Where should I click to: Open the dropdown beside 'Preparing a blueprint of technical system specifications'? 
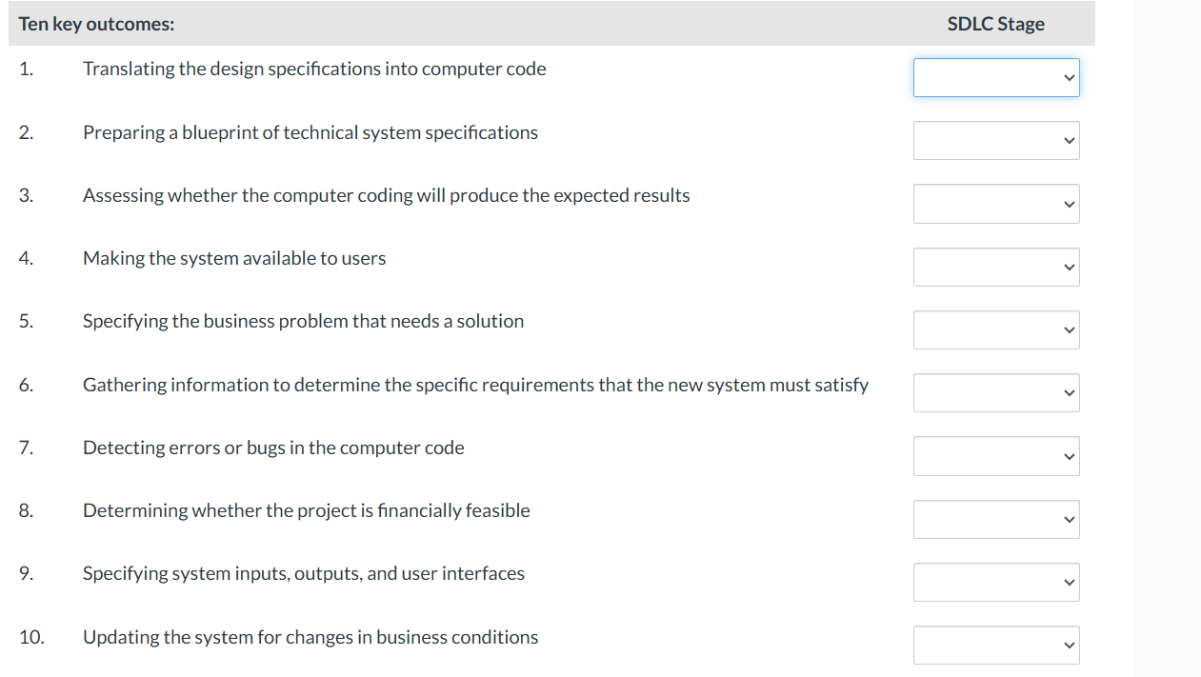(995, 140)
